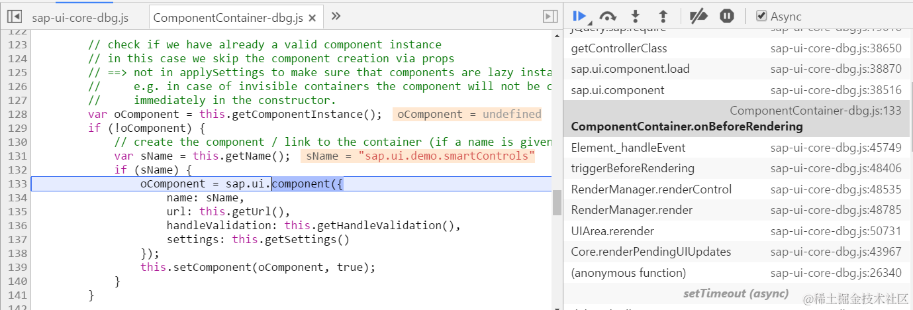
Task: Open sap-ui-core-dbg.js:43967 source link
Action: [x=836, y=252]
